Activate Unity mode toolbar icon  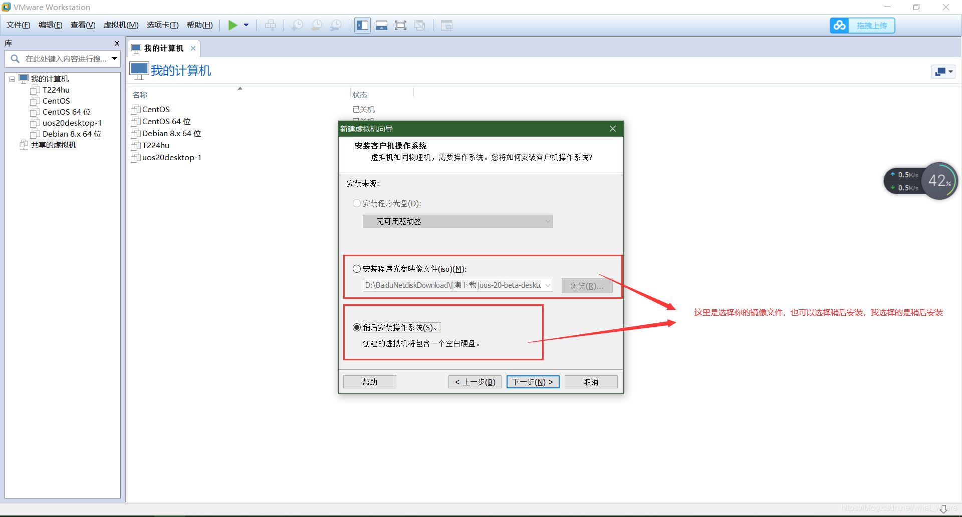click(420, 25)
